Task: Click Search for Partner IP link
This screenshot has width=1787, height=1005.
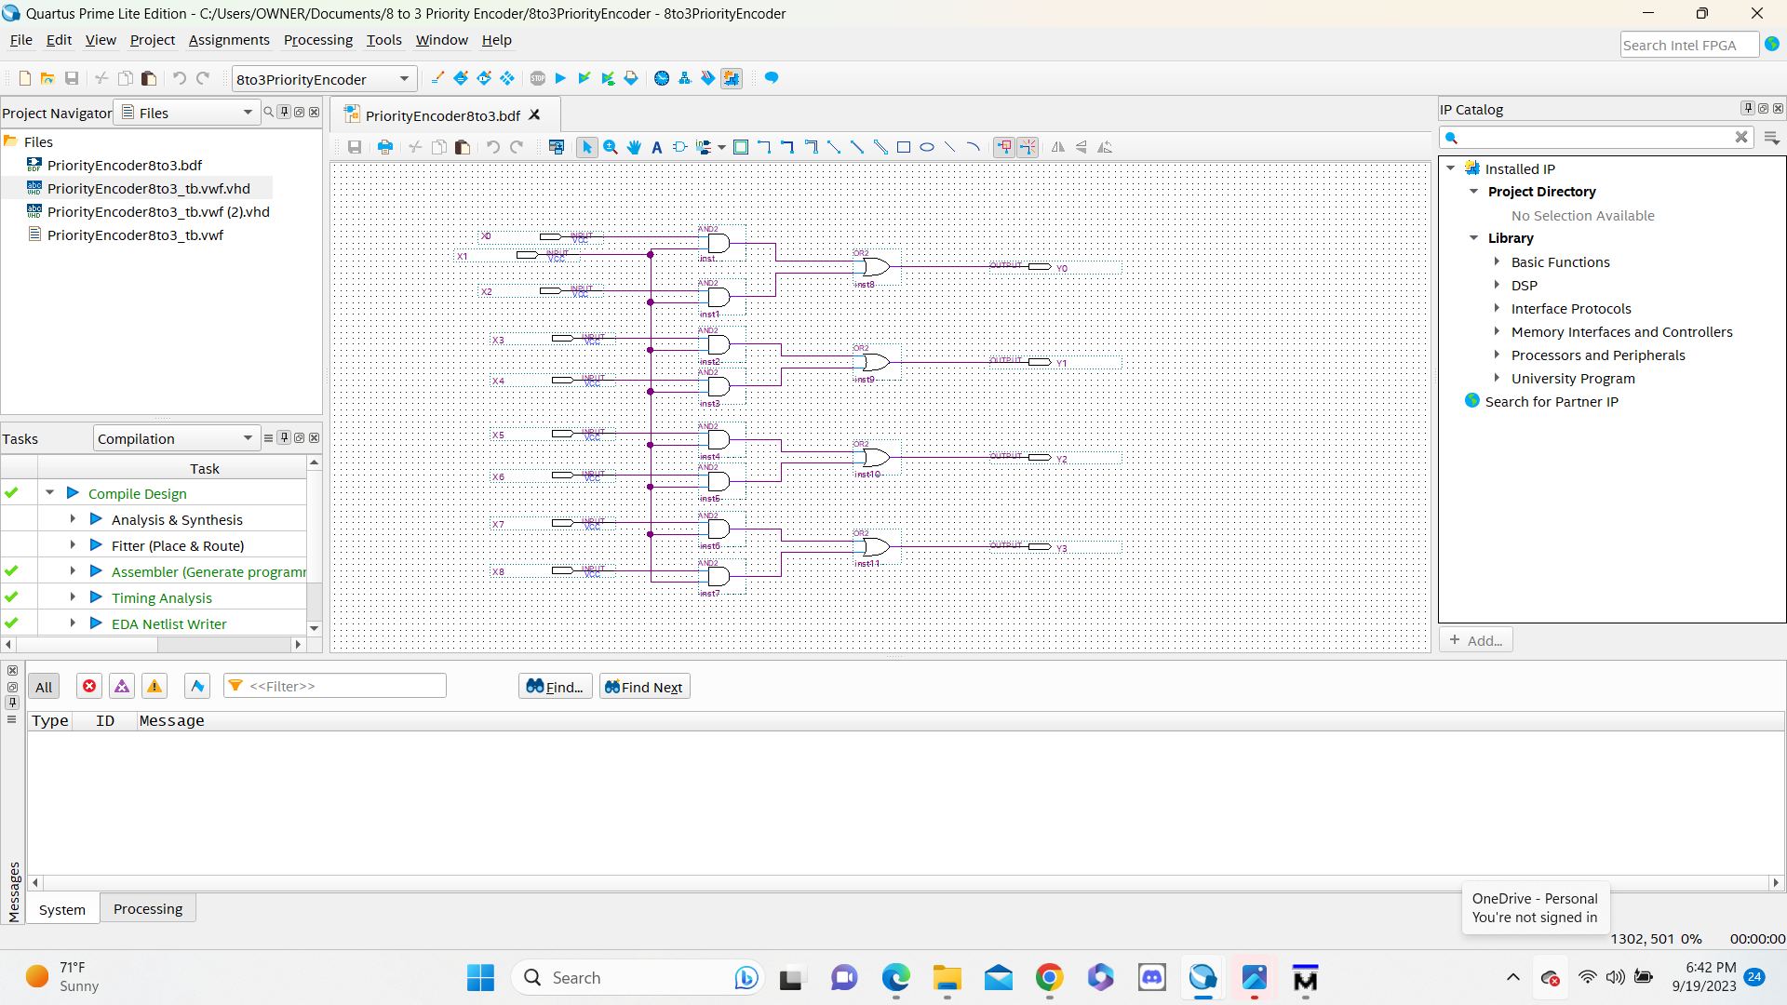Action: [x=1551, y=402]
